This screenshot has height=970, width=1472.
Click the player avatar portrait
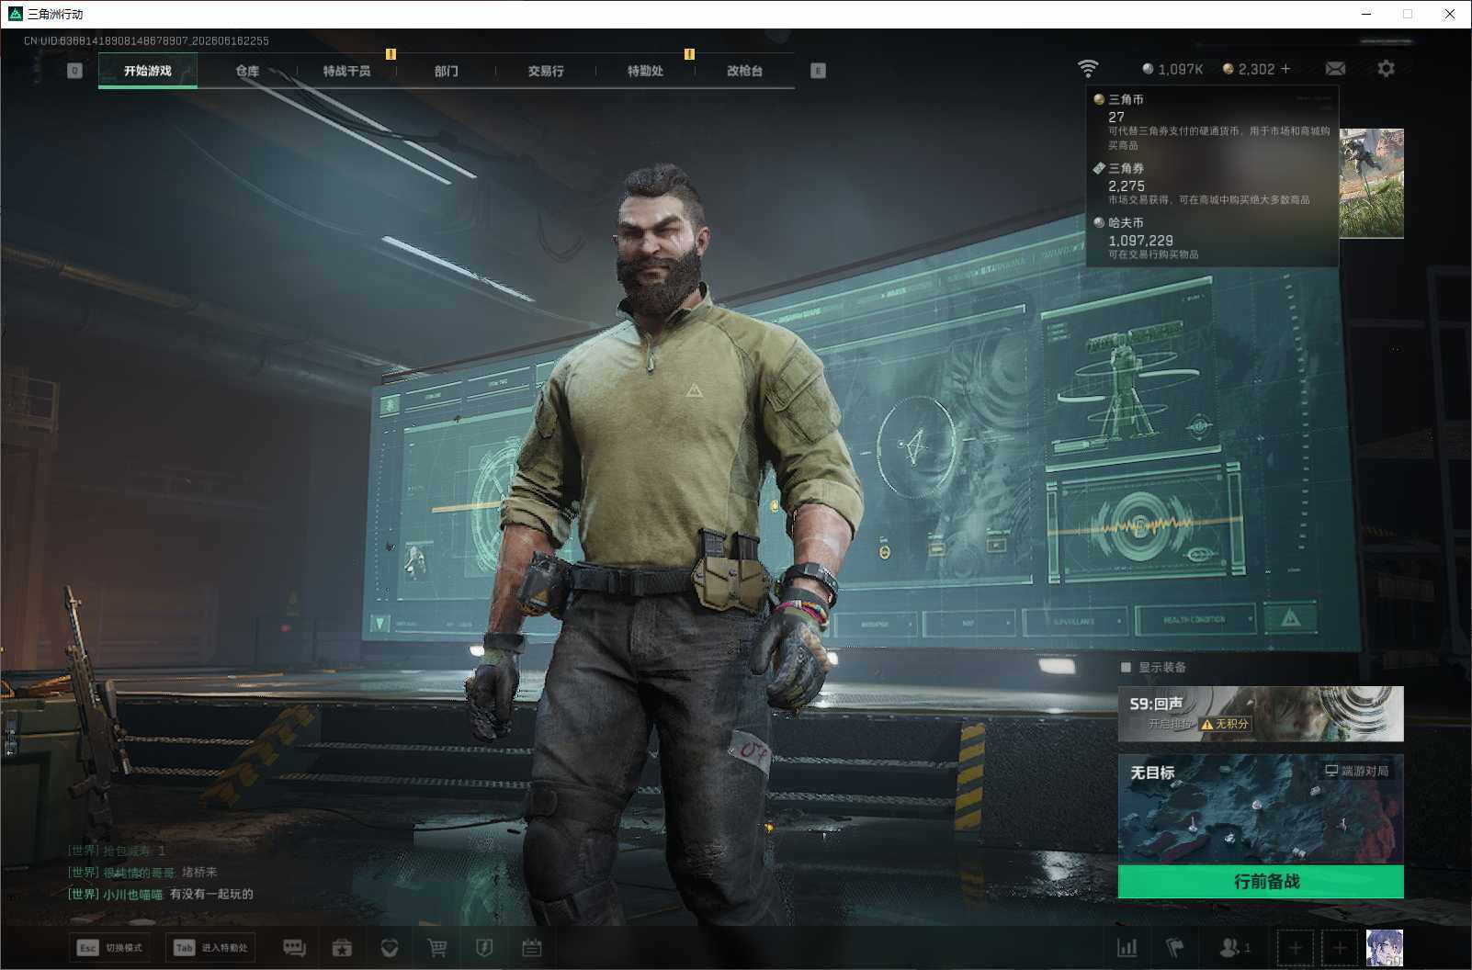(1385, 948)
